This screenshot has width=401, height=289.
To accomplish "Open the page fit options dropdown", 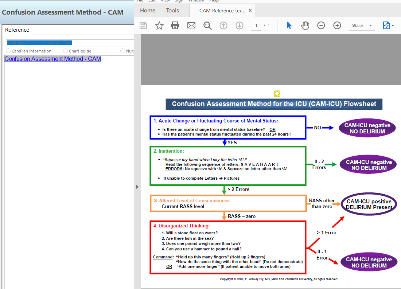I will pos(393,26).
